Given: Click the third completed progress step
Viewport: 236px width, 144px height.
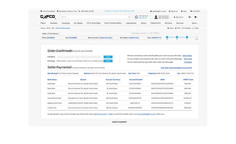Looking at the screenshot, I should (187, 37).
